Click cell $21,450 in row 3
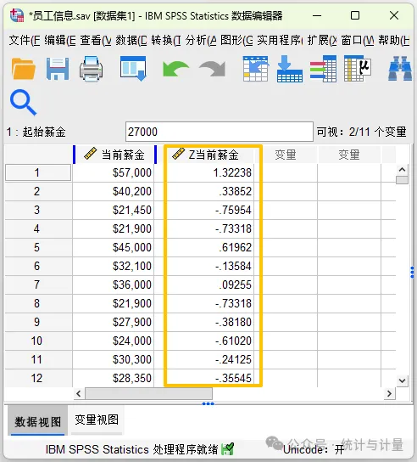417x462 pixels. (114, 210)
